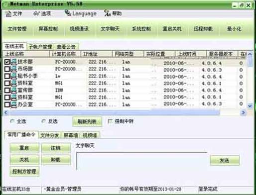This screenshot has width=256, height=195.
Task: Open the 帮助 menu
Action: [x=113, y=13]
